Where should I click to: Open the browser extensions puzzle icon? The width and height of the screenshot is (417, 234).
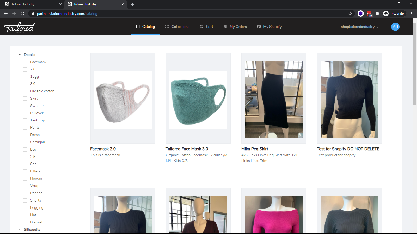click(377, 14)
